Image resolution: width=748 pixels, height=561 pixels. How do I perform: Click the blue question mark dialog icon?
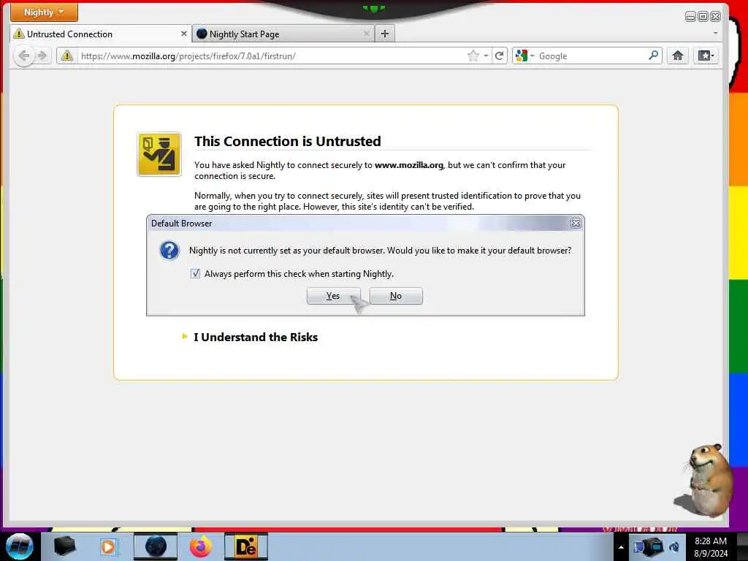click(169, 251)
